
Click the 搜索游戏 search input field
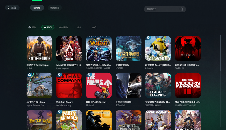[x=165, y=9]
